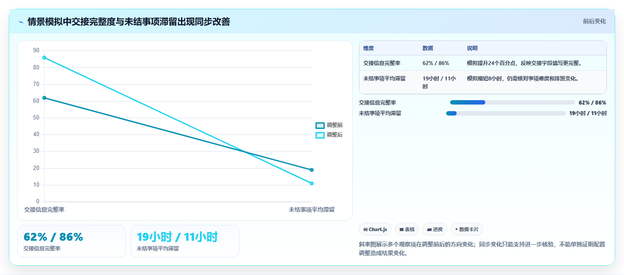Open the 19小时 / 11小时 data card
624x275 pixels.
coord(185,241)
